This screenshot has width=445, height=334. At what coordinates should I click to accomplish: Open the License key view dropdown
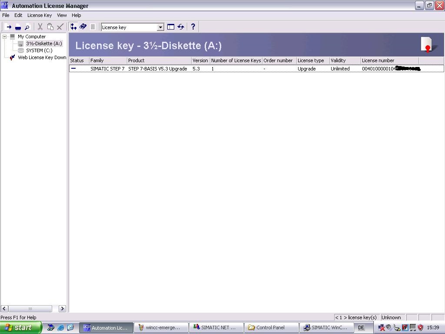pos(160,27)
